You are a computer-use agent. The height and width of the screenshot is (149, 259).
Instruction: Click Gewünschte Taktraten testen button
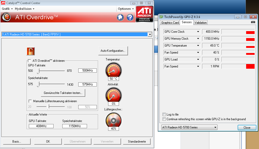63,93
